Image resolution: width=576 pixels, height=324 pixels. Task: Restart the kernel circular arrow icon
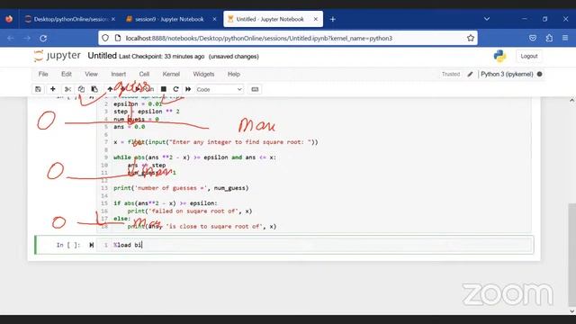175,89
